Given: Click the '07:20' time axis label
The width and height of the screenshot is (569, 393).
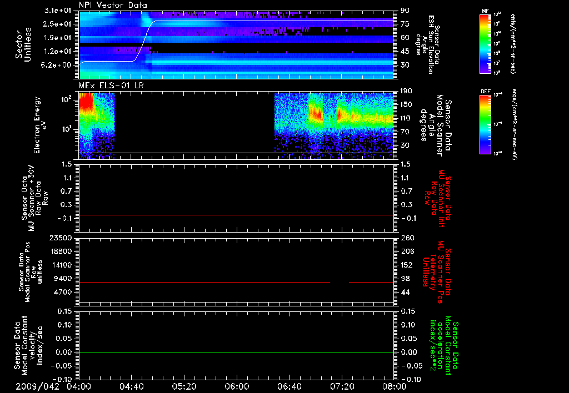Looking at the screenshot, I should click(342, 386).
